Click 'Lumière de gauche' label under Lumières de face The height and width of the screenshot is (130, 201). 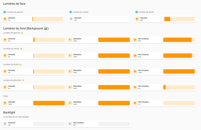(15, 12)
